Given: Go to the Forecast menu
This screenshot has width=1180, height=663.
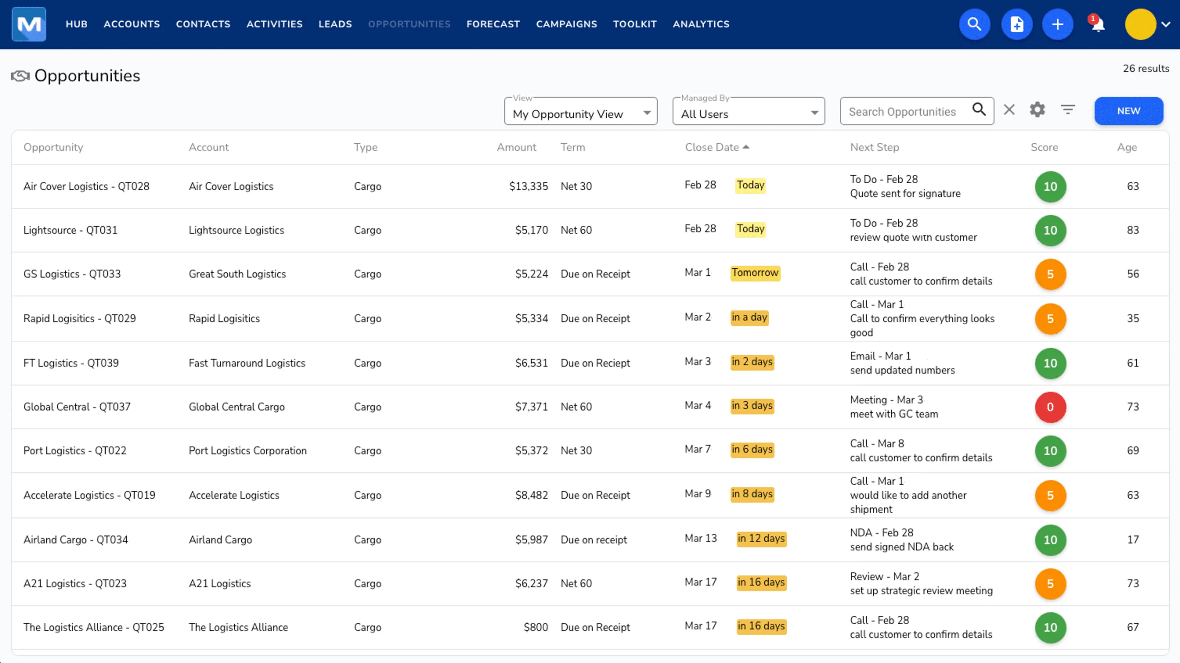Looking at the screenshot, I should (x=493, y=24).
